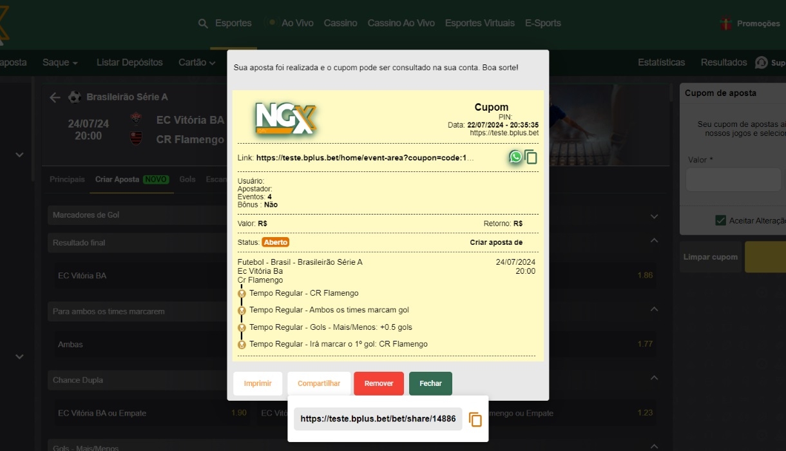Share coupon via WhatsApp icon
This screenshot has height=451, width=786.
click(515, 157)
